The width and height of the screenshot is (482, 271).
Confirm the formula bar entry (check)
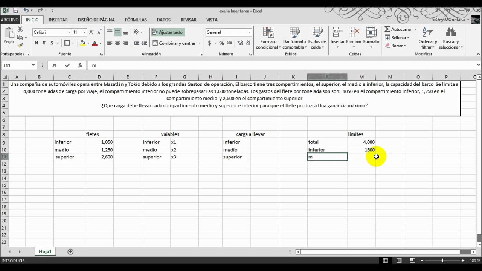click(67, 65)
